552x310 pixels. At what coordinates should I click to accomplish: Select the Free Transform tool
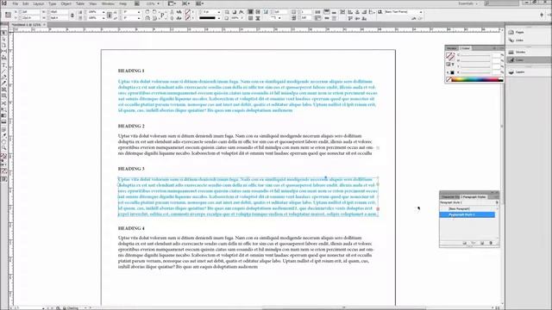coord(3,109)
